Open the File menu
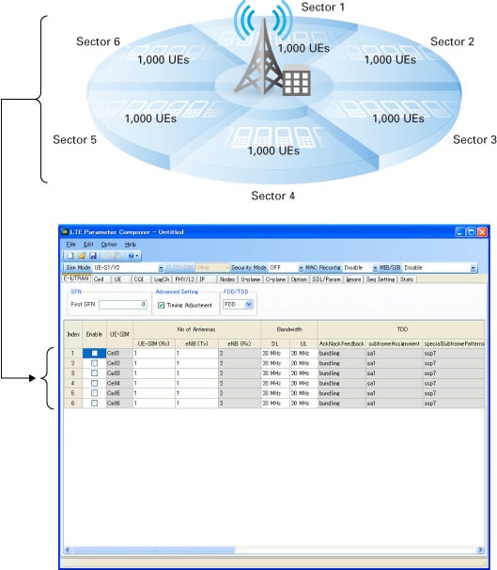 tap(70, 245)
